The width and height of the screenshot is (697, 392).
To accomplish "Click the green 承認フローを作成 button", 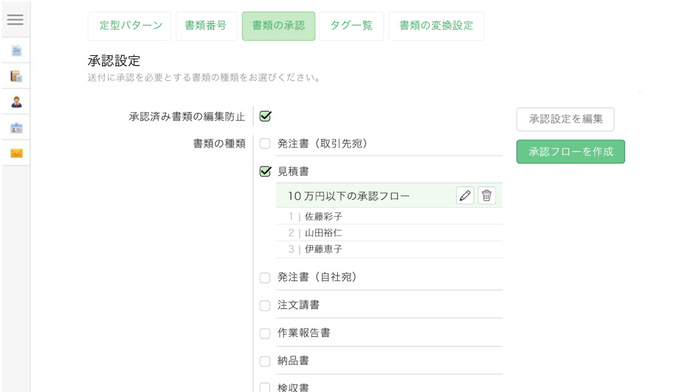I will [x=570, y=152].
